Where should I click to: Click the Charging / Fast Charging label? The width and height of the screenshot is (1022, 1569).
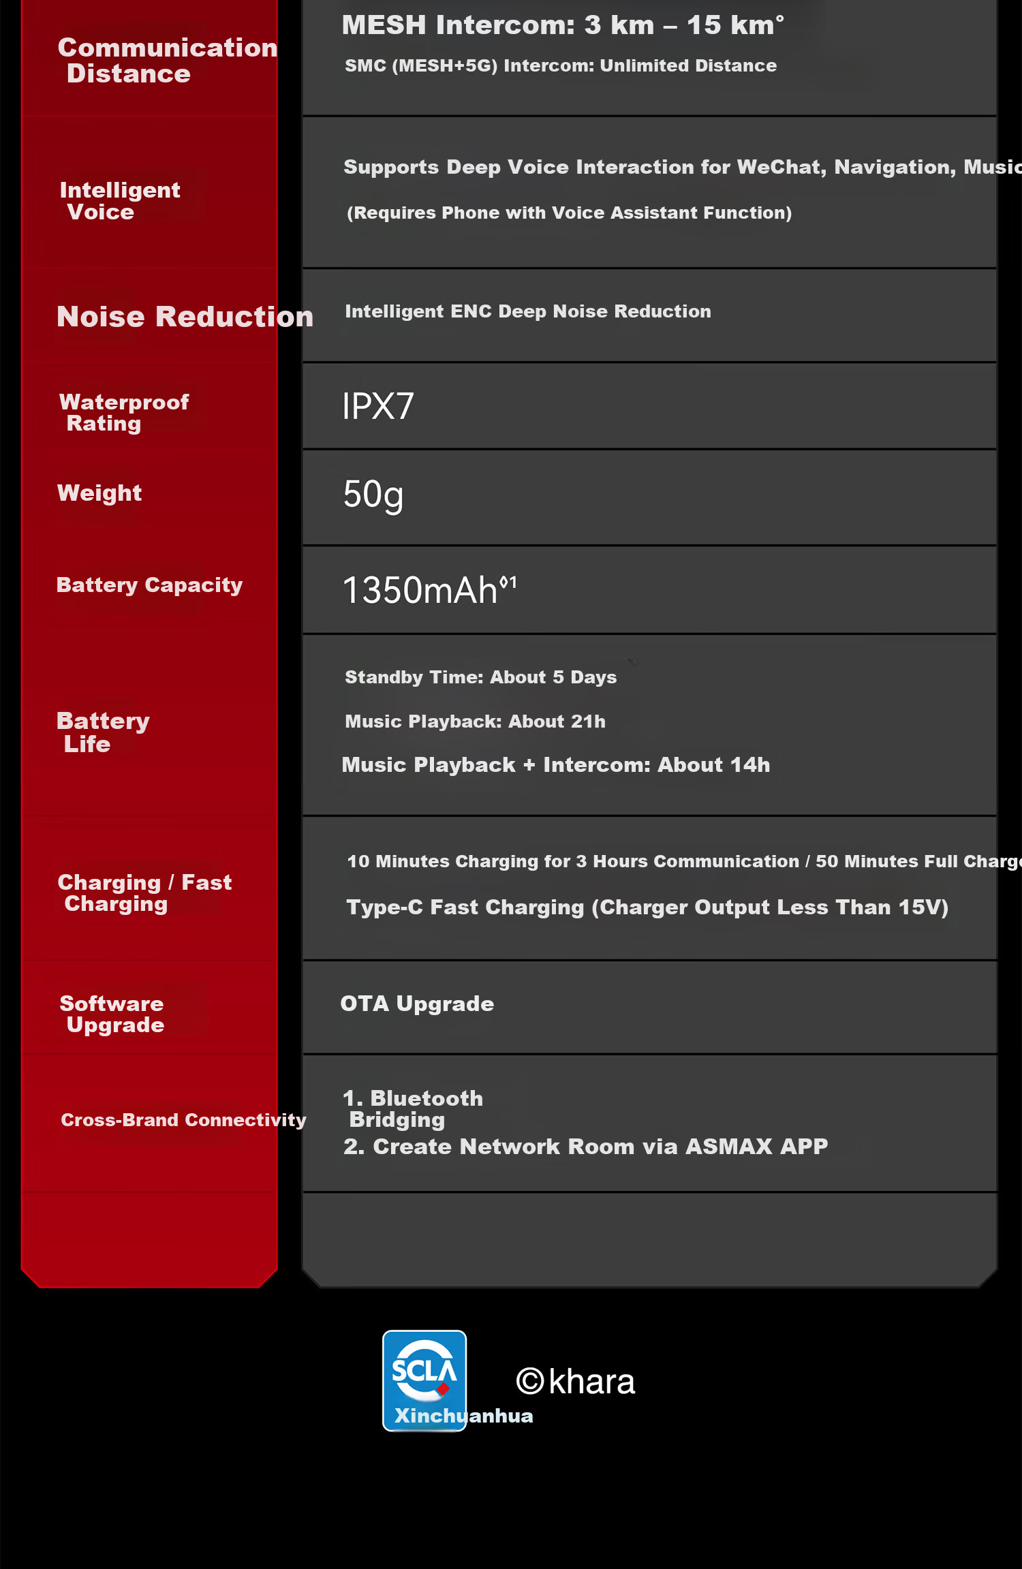(x=144, y=893)
